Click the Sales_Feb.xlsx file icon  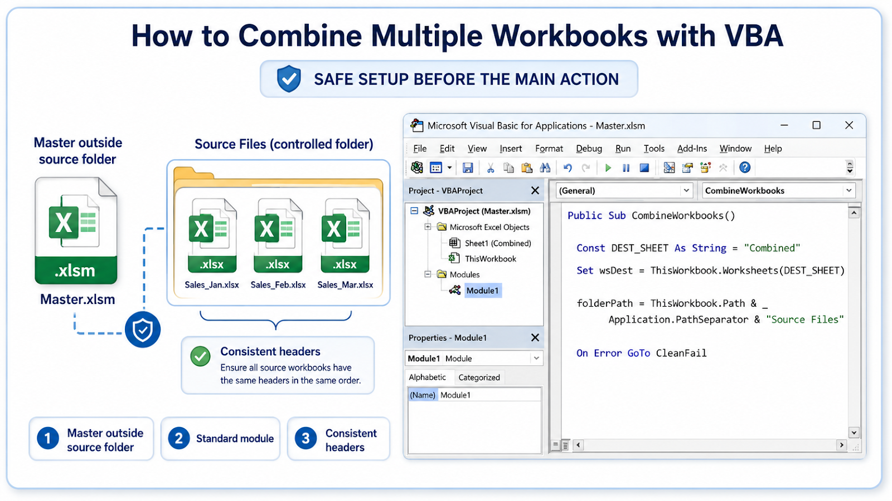tap(278, 236)
